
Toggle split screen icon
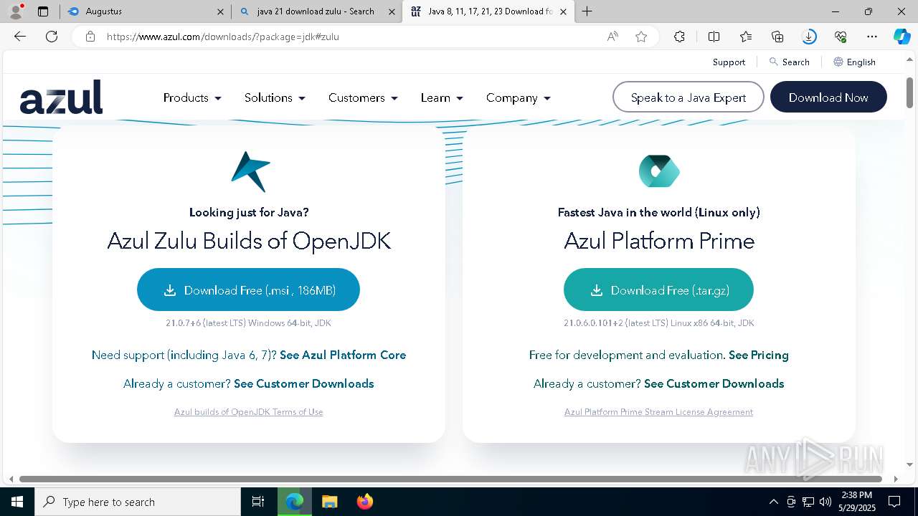(x=714, y=37)
